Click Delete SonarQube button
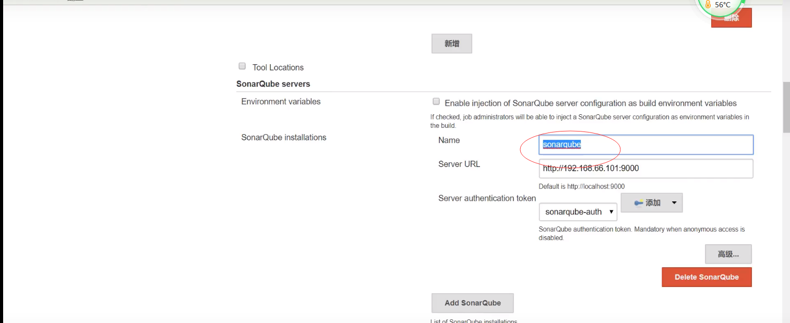The height and width of the screenshot is (323, 790). click(x=707, y=277)
